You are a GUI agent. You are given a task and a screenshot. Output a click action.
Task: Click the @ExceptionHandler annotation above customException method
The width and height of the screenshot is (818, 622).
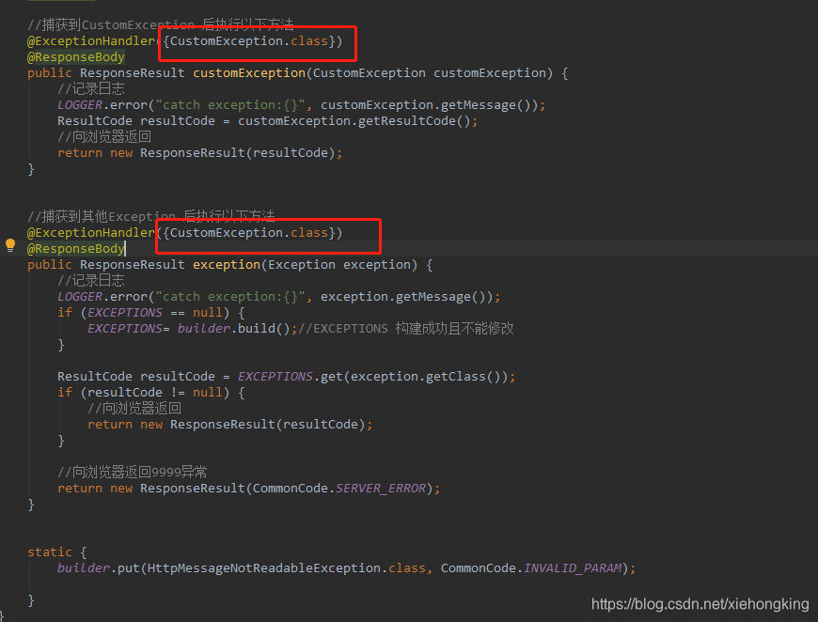tap(90, 40)
